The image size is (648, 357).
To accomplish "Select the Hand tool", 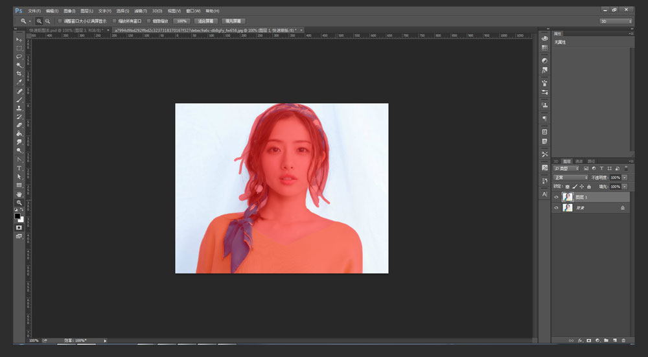I will point(19,194).
